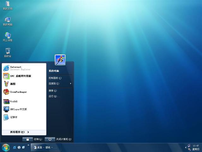Viewport: 202px width, 152px height.
Task: Select the 回收站 recycle bin icon
Action: (8, 53)
